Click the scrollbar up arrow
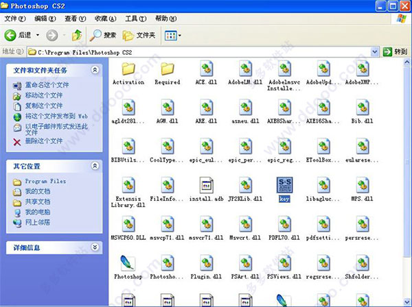412x307 pixels. tap(407, 62)
